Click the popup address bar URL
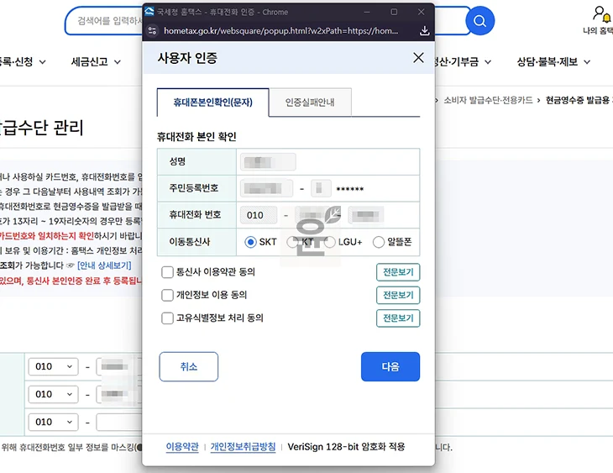613x473 pixels. (x=280, y=30)
